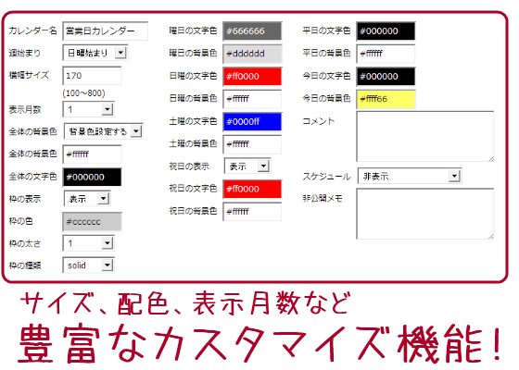
Task: Select the 今日の背景色 yellow color field
Action: pos(386,99)
